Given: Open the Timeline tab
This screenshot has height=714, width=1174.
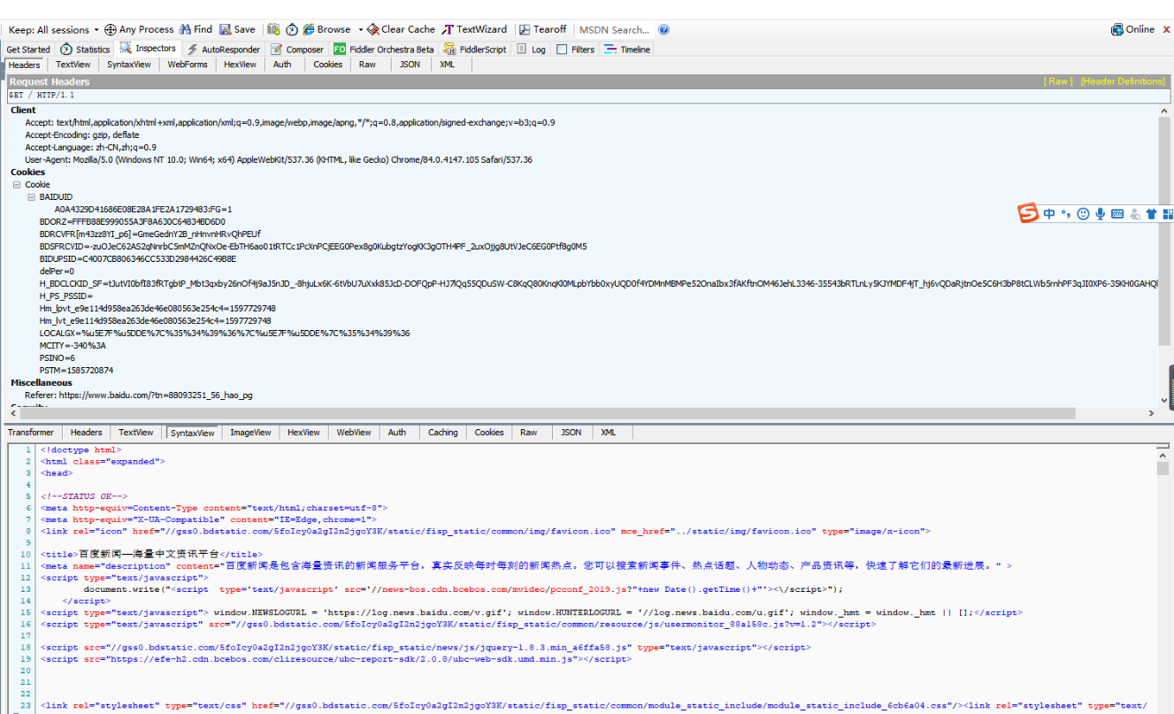Looking at the screenshot, I should click(627, 50).
